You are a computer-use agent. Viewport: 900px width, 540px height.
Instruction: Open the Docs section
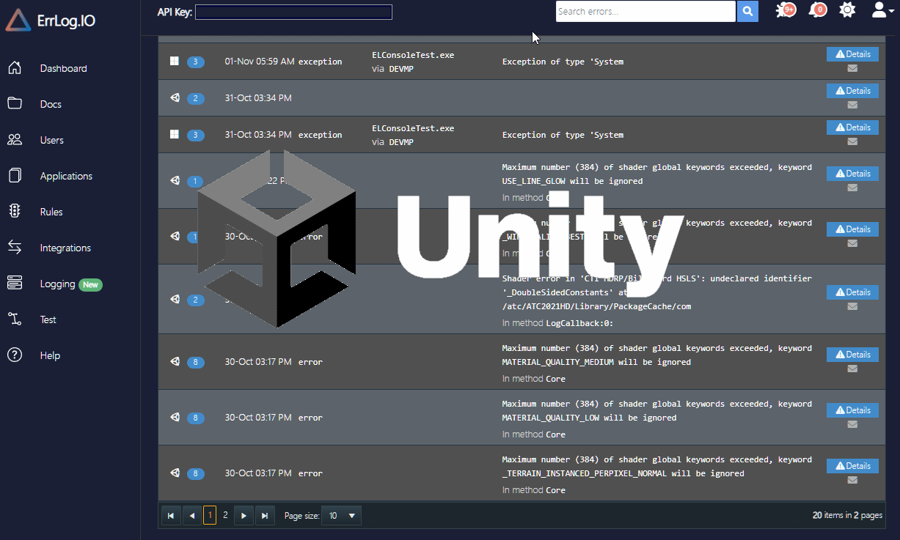pyautogui.click(x=51, y=104)
